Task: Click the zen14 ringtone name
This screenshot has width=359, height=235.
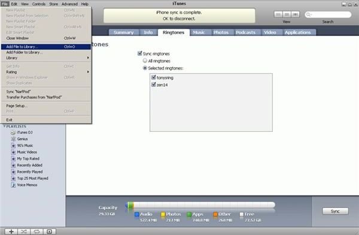Action: (x=162, y=85)
